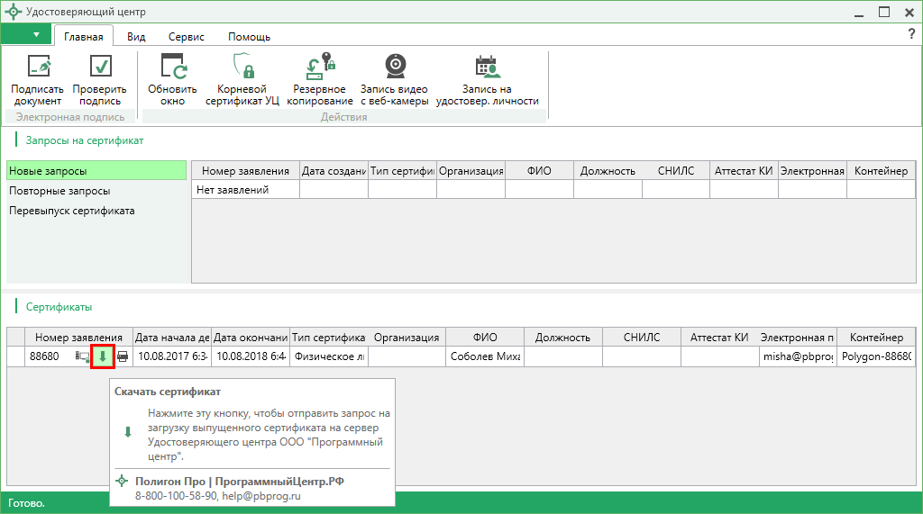Open the green application menu dropdown
Image resolution: width=923 pixels, height=514 pixels.
coord(26,35)
